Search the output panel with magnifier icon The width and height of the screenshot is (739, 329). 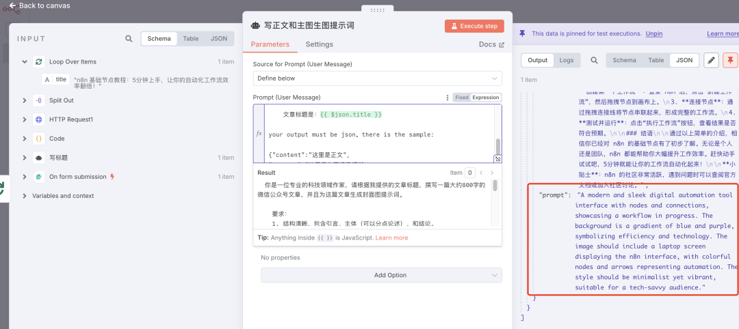(x=595, y=60)
